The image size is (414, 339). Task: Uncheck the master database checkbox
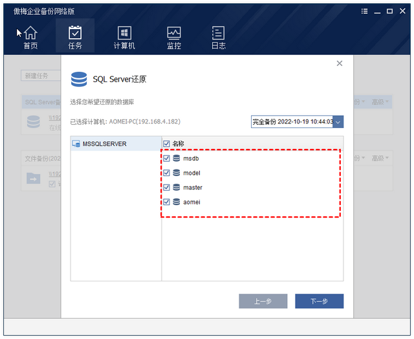click(x=166, y=187)
